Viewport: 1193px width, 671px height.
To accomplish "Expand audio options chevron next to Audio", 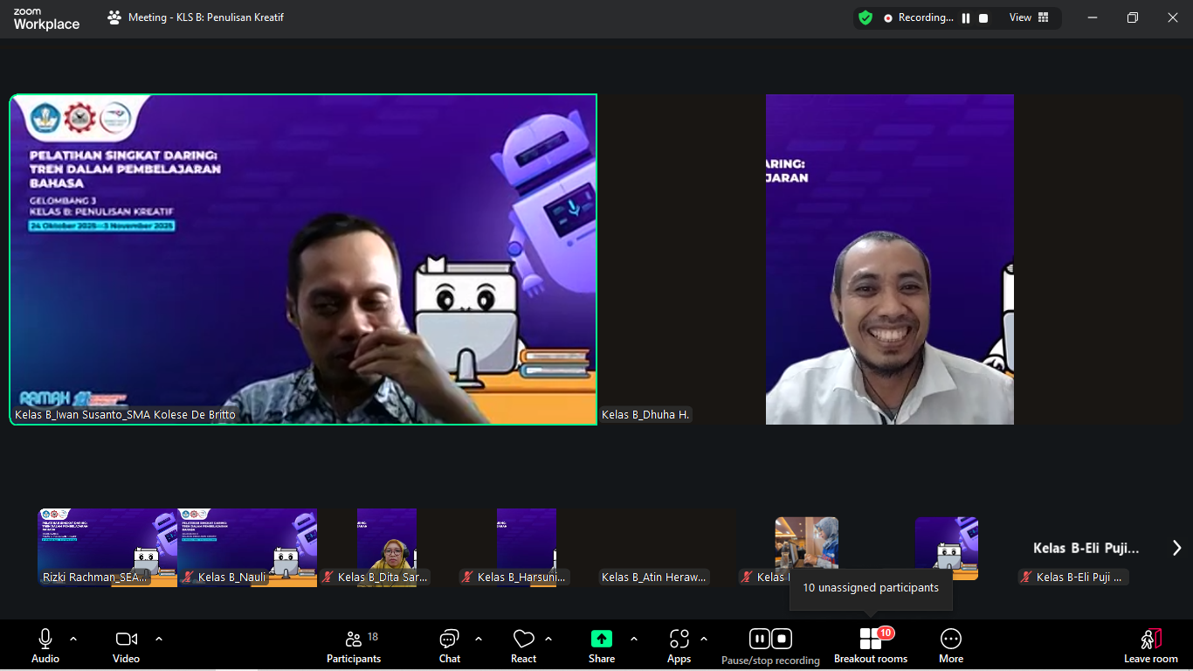I will point(73,639).
